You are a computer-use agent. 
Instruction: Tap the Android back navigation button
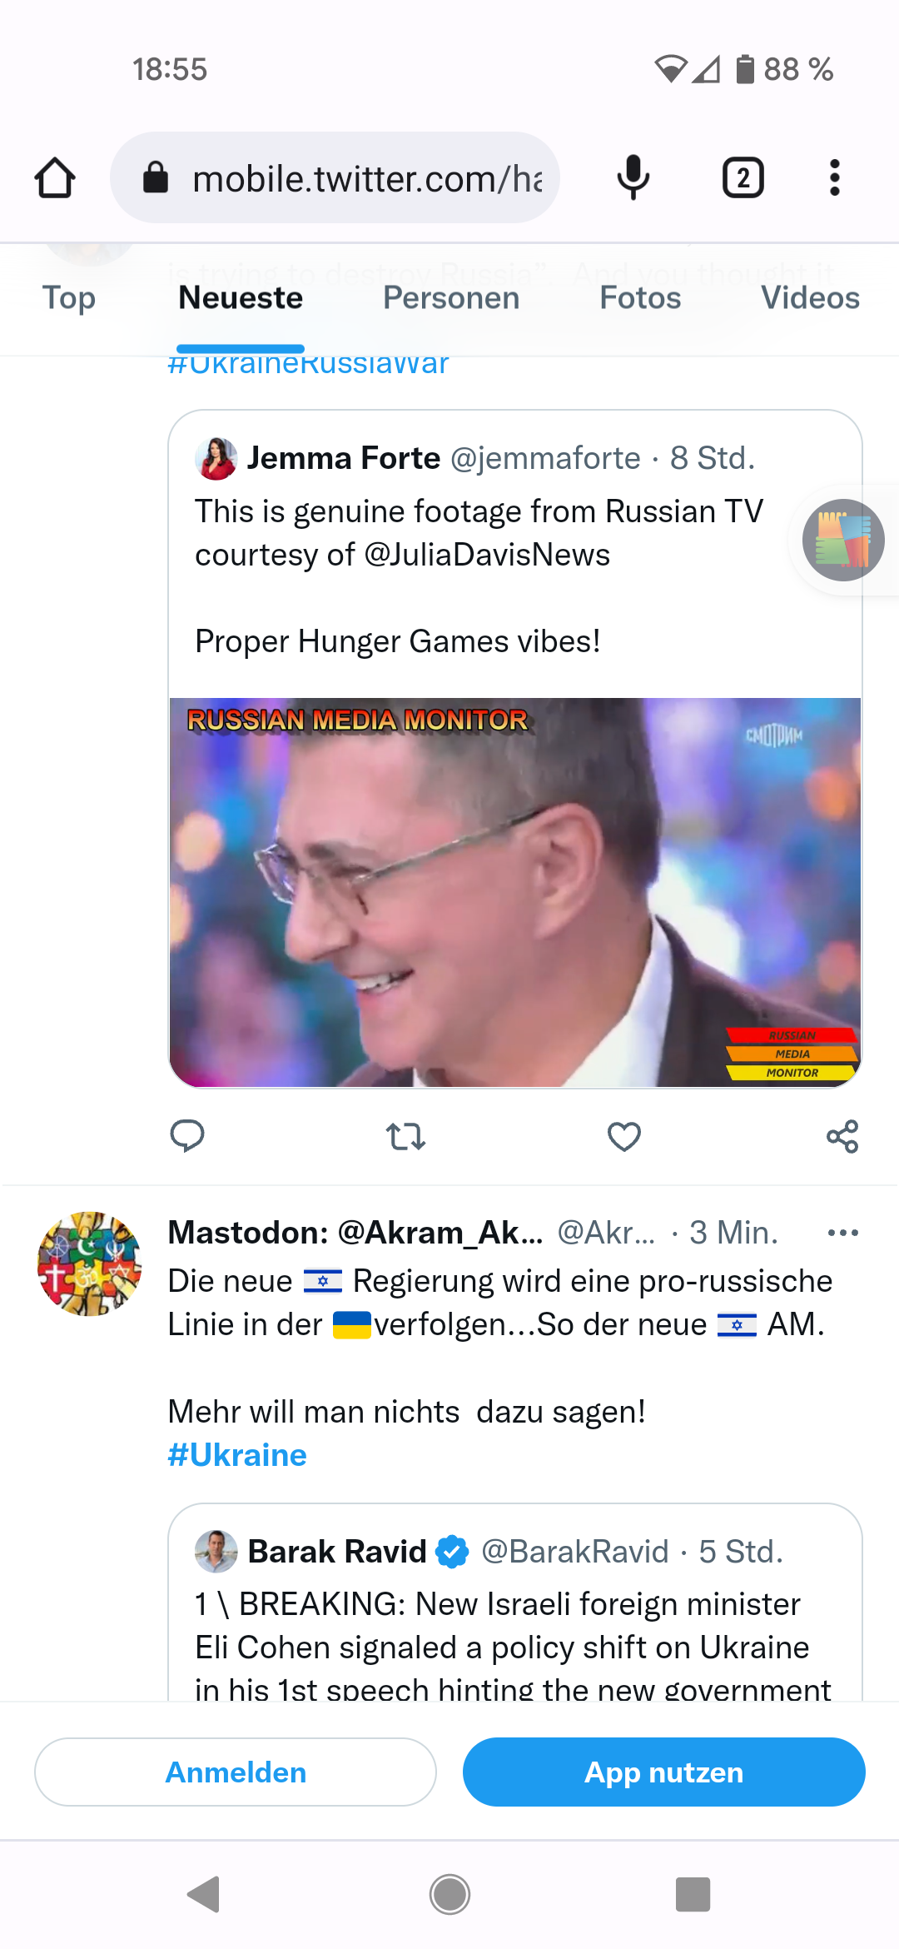(204, 1894)
